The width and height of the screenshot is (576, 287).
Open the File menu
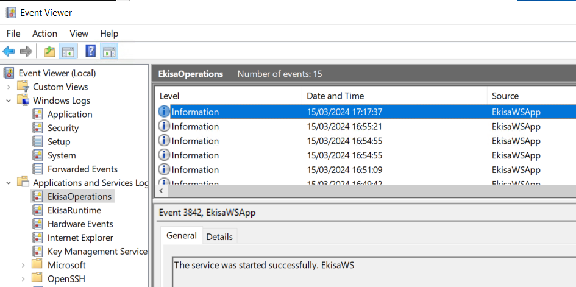[13, 34]
